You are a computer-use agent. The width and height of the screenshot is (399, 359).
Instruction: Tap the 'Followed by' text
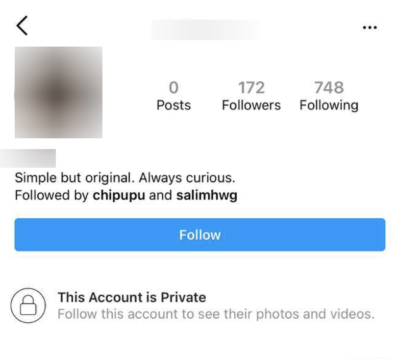tap(51, 195)
